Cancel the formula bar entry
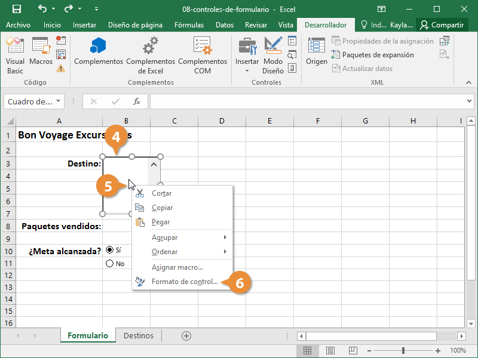Viewport: 478px width, 358px height. [94, 101]
